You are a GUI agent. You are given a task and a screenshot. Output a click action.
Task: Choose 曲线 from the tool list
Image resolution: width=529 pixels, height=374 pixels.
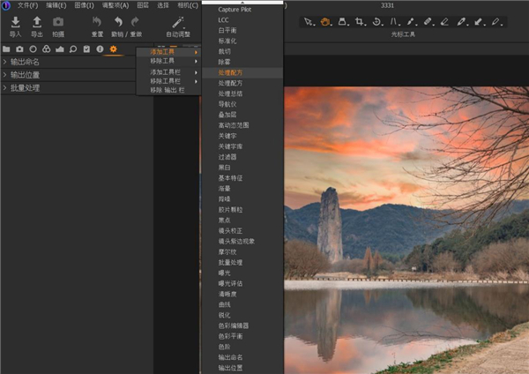225,304
